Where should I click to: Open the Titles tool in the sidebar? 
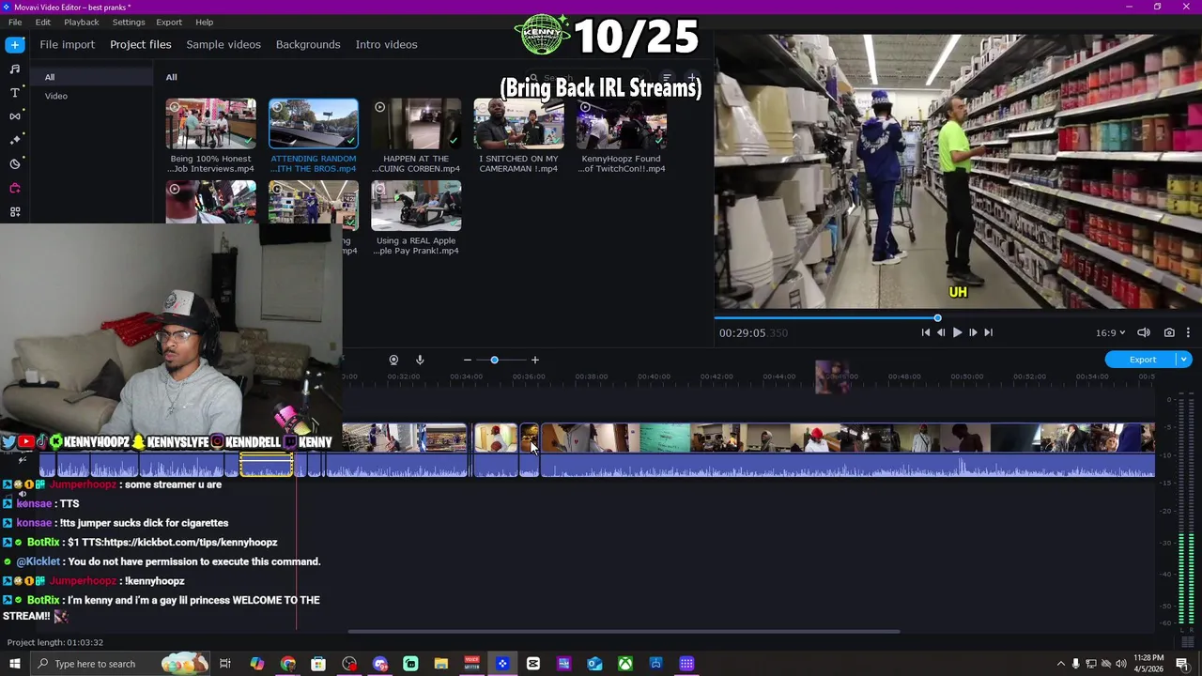click(15, 92)
